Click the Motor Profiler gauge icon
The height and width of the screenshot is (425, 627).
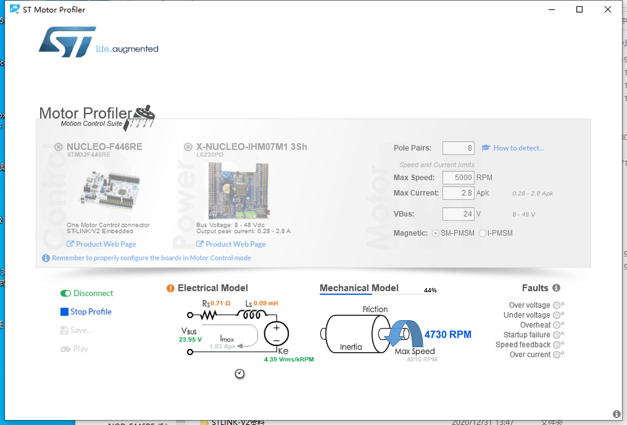pos(139,118)
